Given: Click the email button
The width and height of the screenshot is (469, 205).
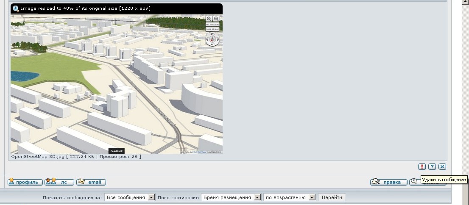Looking at the screenshot, I should (x=91, y=182).
